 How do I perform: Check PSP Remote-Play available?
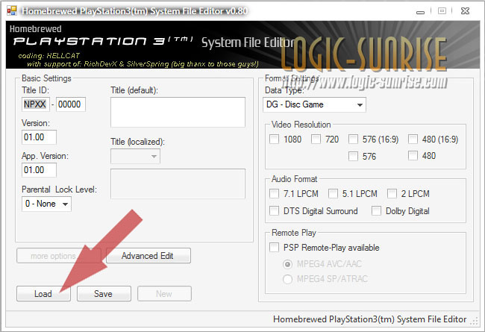point(274,248)
